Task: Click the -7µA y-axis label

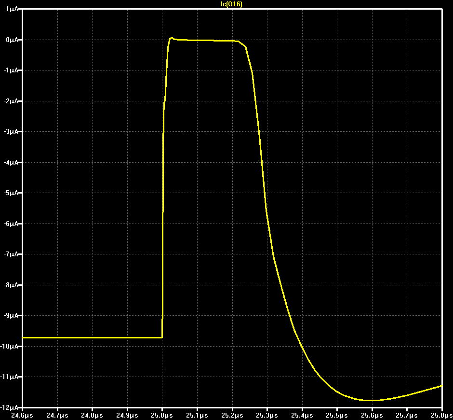Action: coord(11,254)
